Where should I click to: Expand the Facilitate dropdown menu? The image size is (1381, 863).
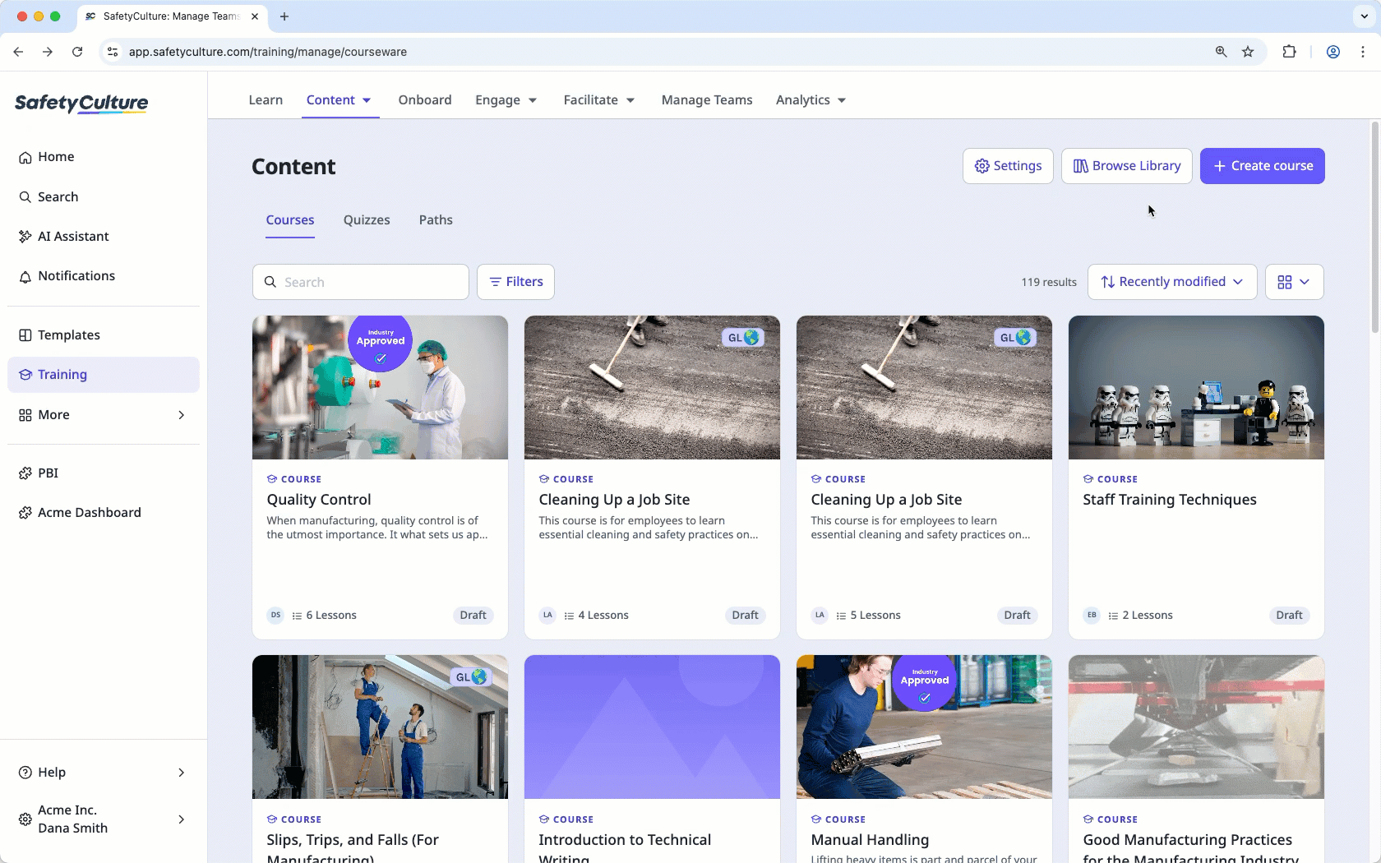[x=599, y=100]
